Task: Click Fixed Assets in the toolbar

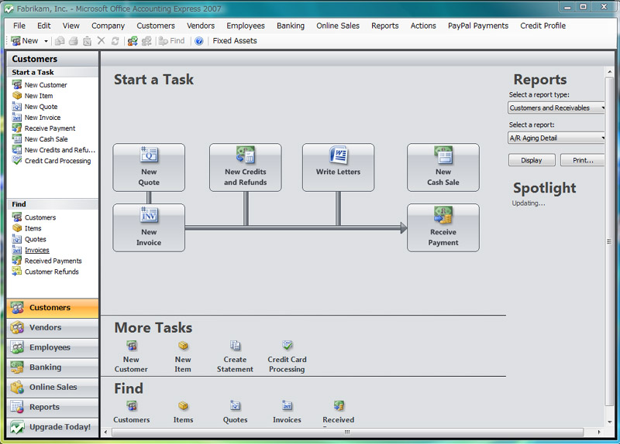Action: pyautogui.click(x=235, y=41)
